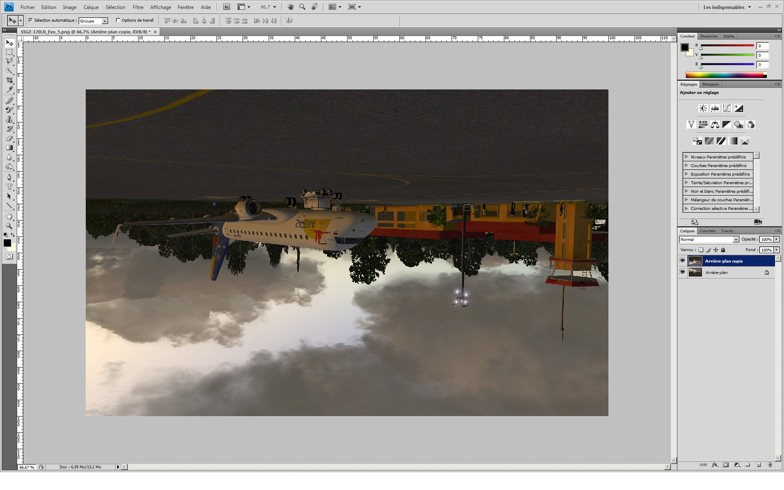Viewport: 784px width, 490px height.
Task: Launch Adobe Bridge from top bar
Action: [x=227, y=7]
